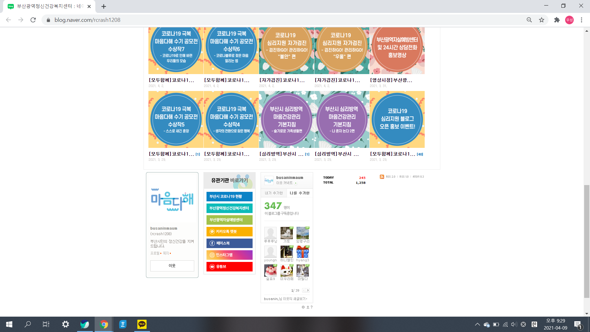This screenshot has width=590, height=332.
Task: Switch to 내가 추가한 tab
Action: pyautogui.click(x=273, y=193)
